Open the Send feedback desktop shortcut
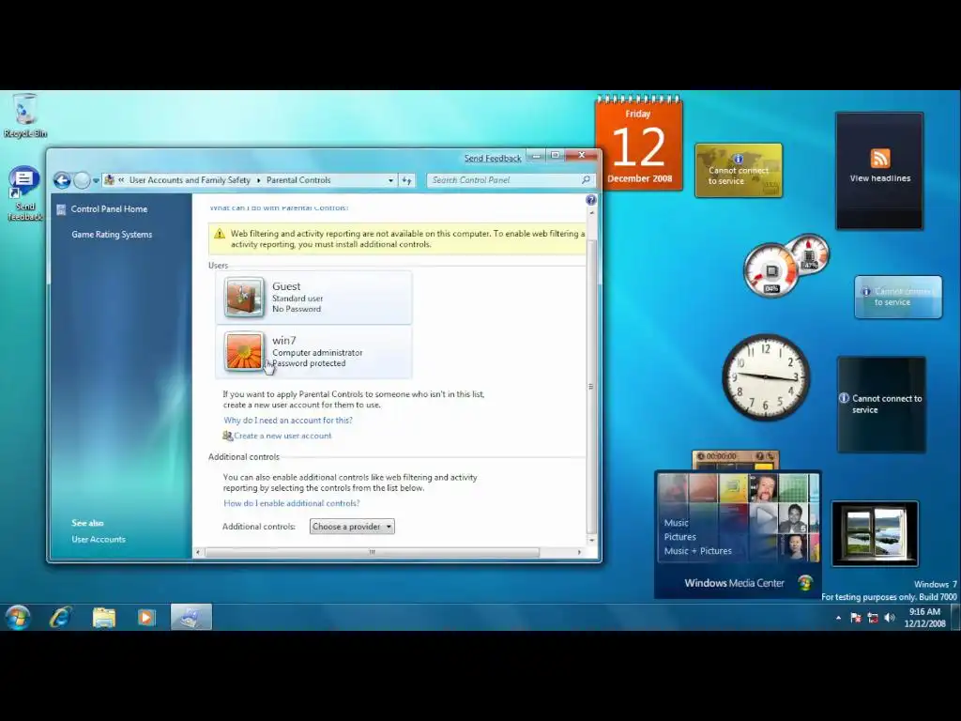Screen dimensions: 961x721 (x=24, y=193)
